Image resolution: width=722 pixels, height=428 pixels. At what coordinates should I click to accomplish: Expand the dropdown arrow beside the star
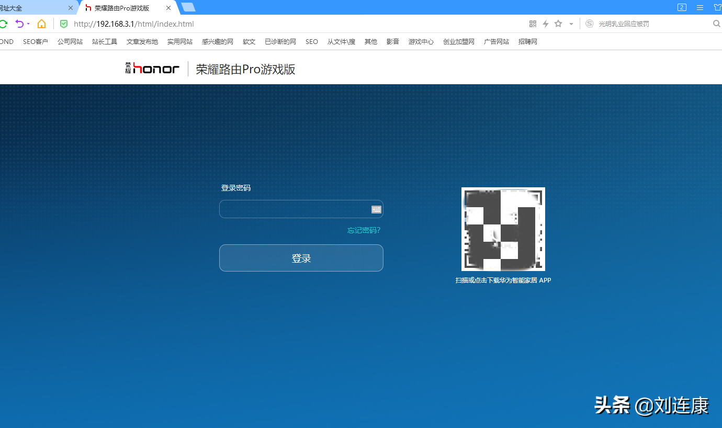[571, 24]
